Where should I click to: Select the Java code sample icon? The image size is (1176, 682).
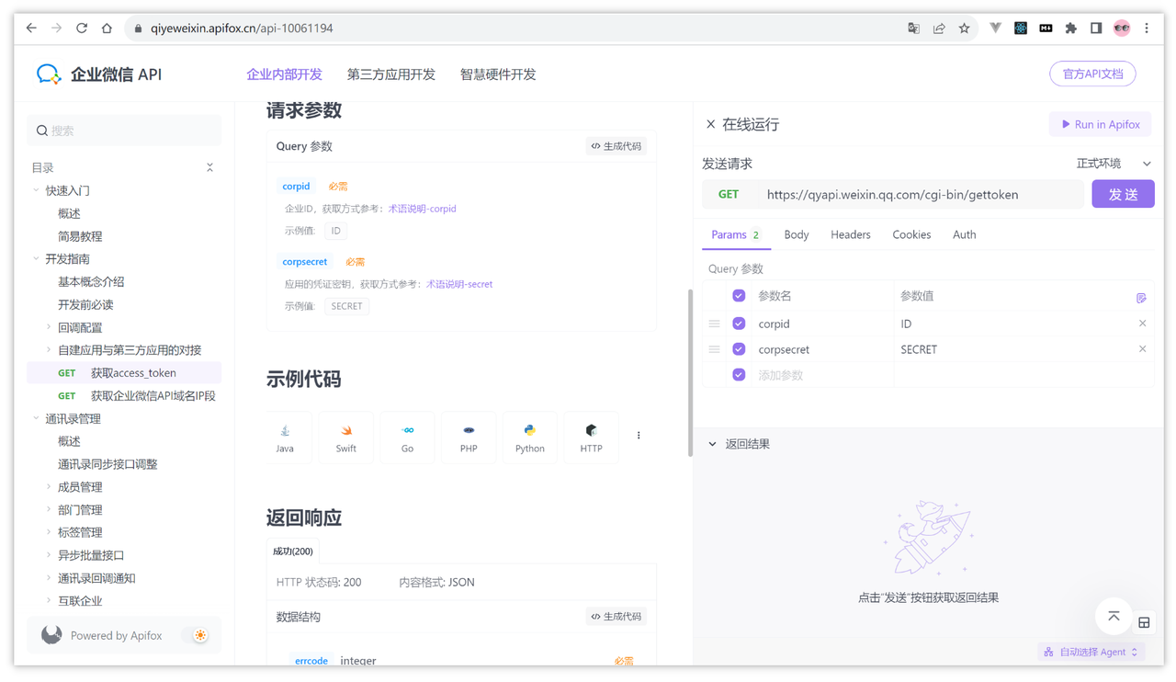[x=285, y=438]
